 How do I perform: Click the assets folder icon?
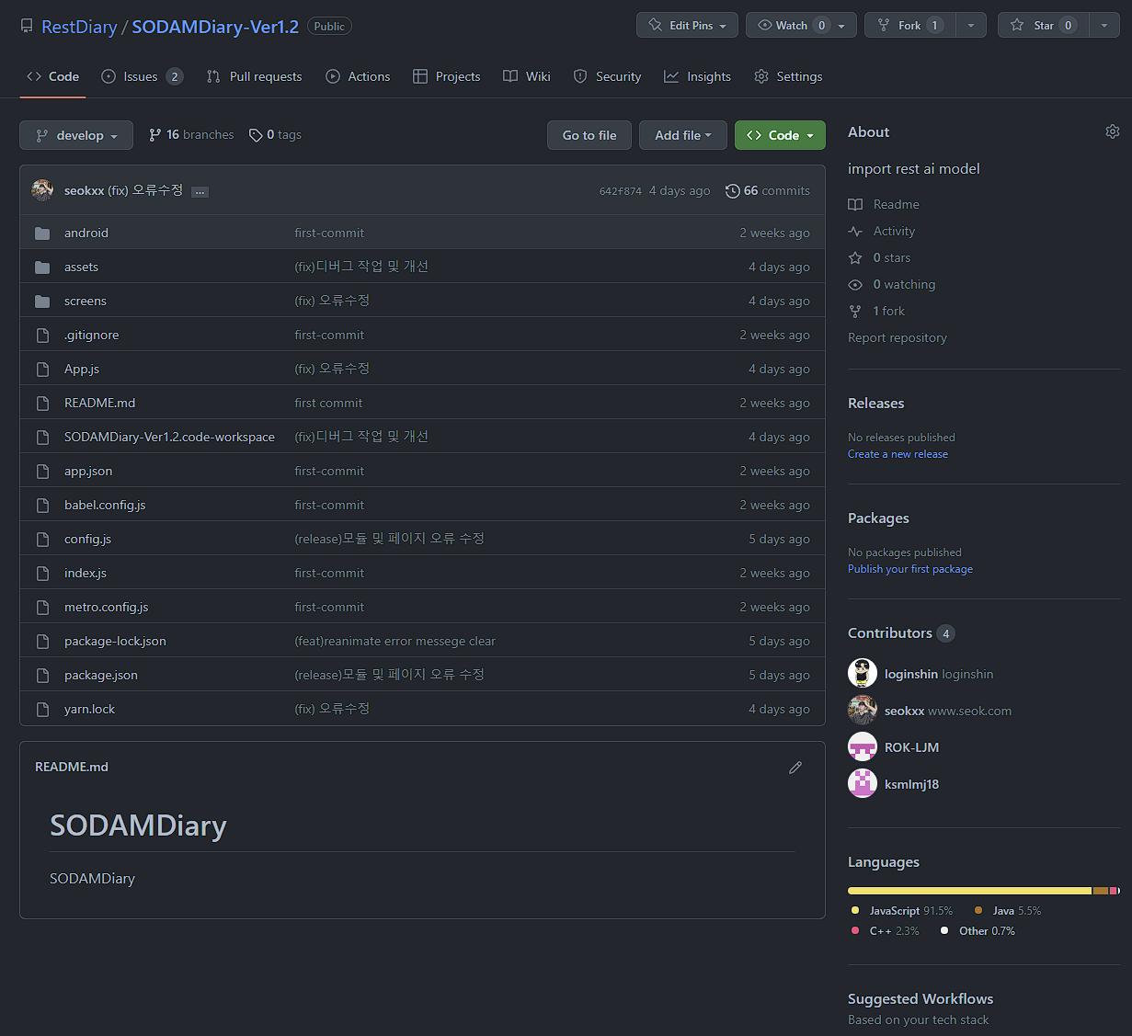42,267
